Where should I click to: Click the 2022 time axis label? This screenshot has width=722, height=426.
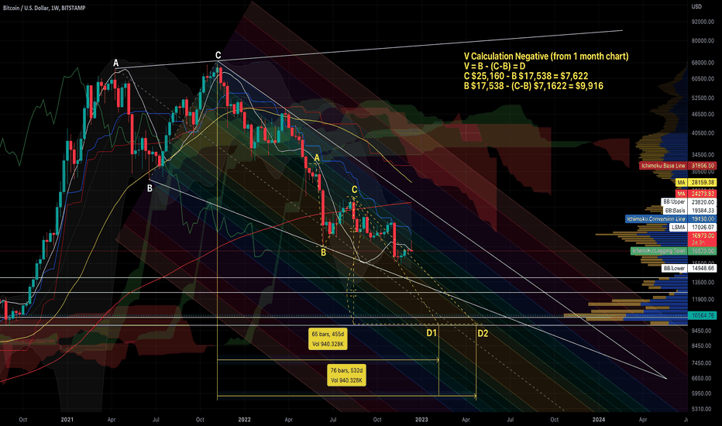[244, 420]
